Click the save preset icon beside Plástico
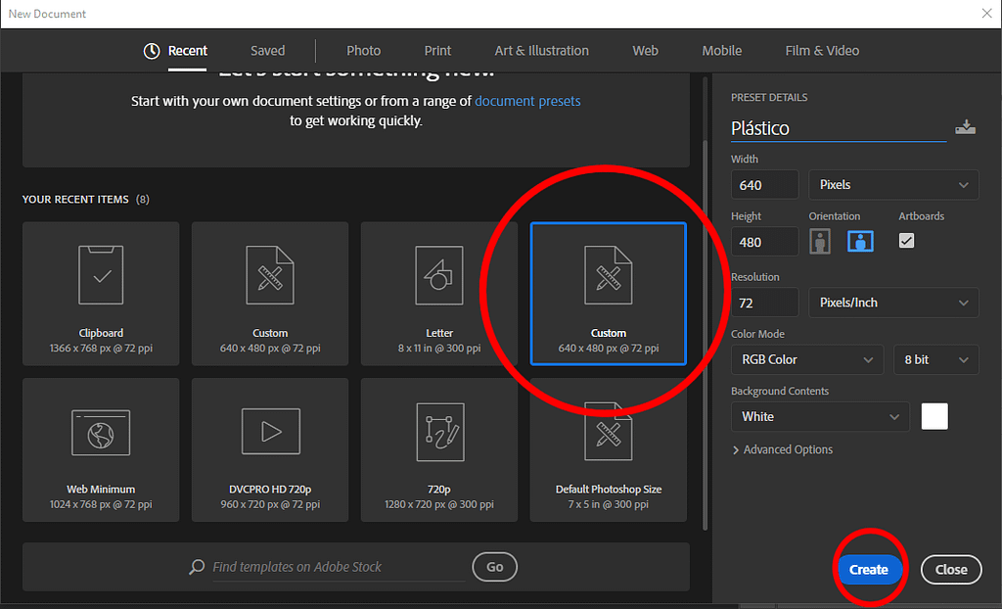The width and height of the screenshot is (1002, 609). point(965,127)
